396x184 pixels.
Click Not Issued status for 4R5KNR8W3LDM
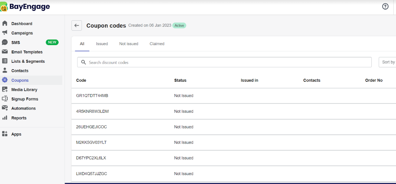(x=184, y=111)
